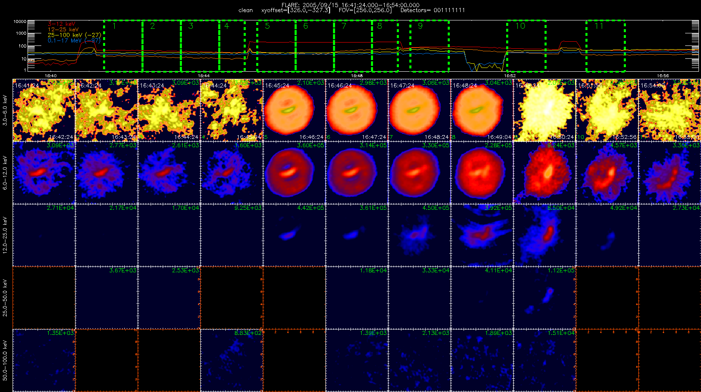The image size is (701, 392).
Task: Select time interval box 3 on light curve
Action: tap(200, 46)
